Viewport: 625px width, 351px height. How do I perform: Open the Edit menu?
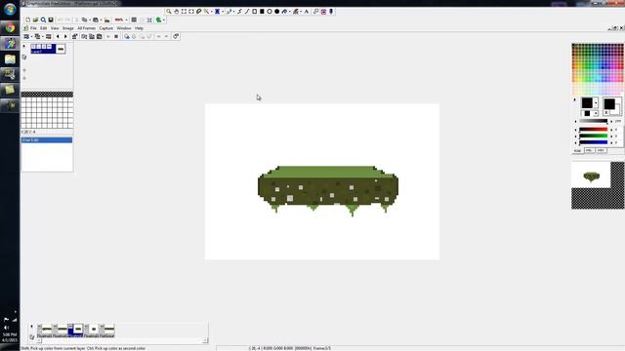click(43, 28)
